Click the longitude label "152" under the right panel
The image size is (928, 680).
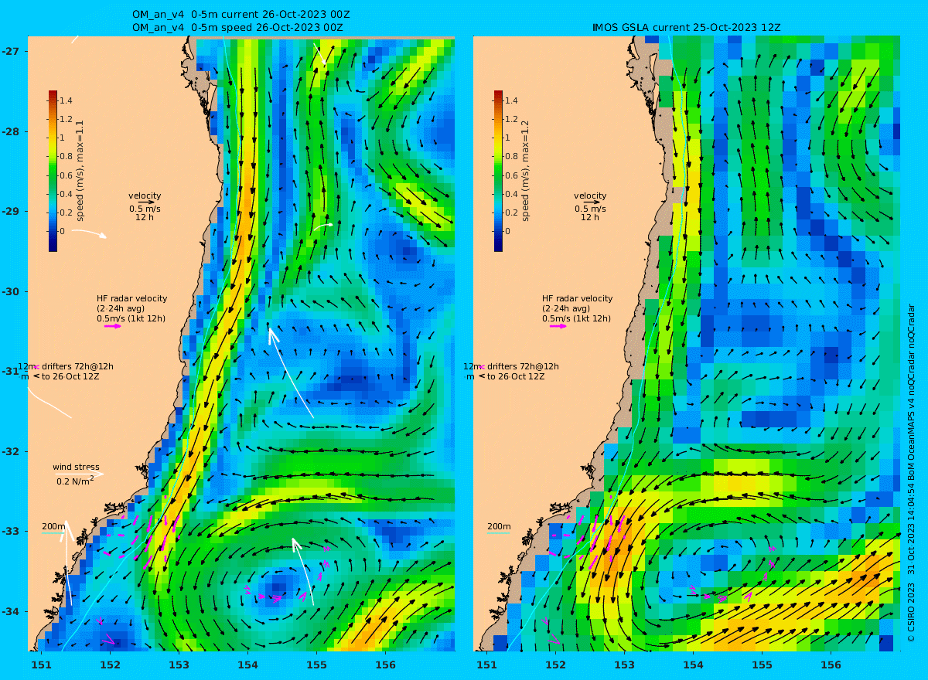[555, 665]
